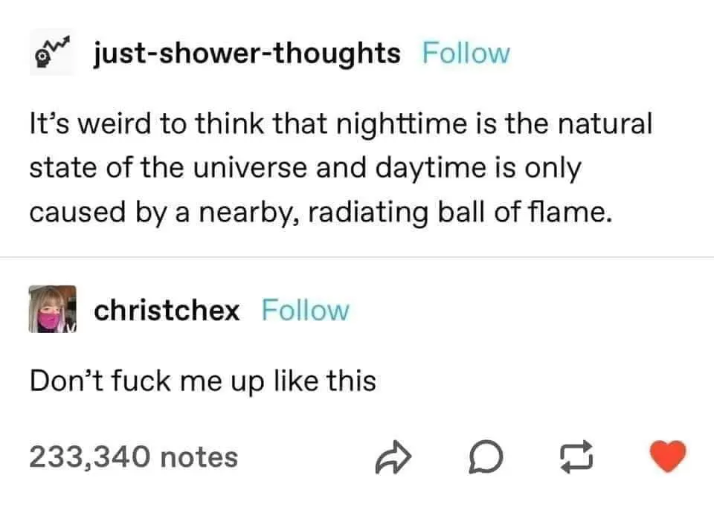Open the just-shower-thoughts brain avatar icon

pyautogui.click(x=53, y=52)
